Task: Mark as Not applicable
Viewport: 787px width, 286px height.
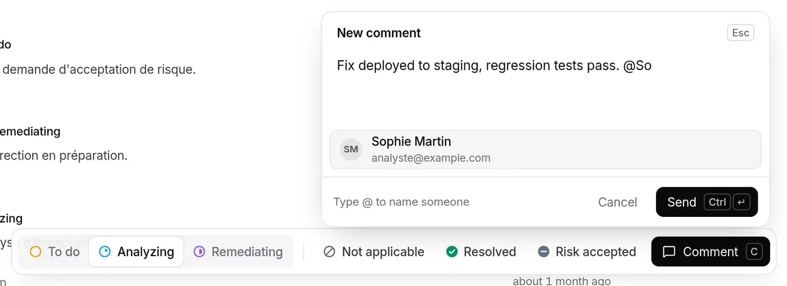Action: click(x=374, y=252)
